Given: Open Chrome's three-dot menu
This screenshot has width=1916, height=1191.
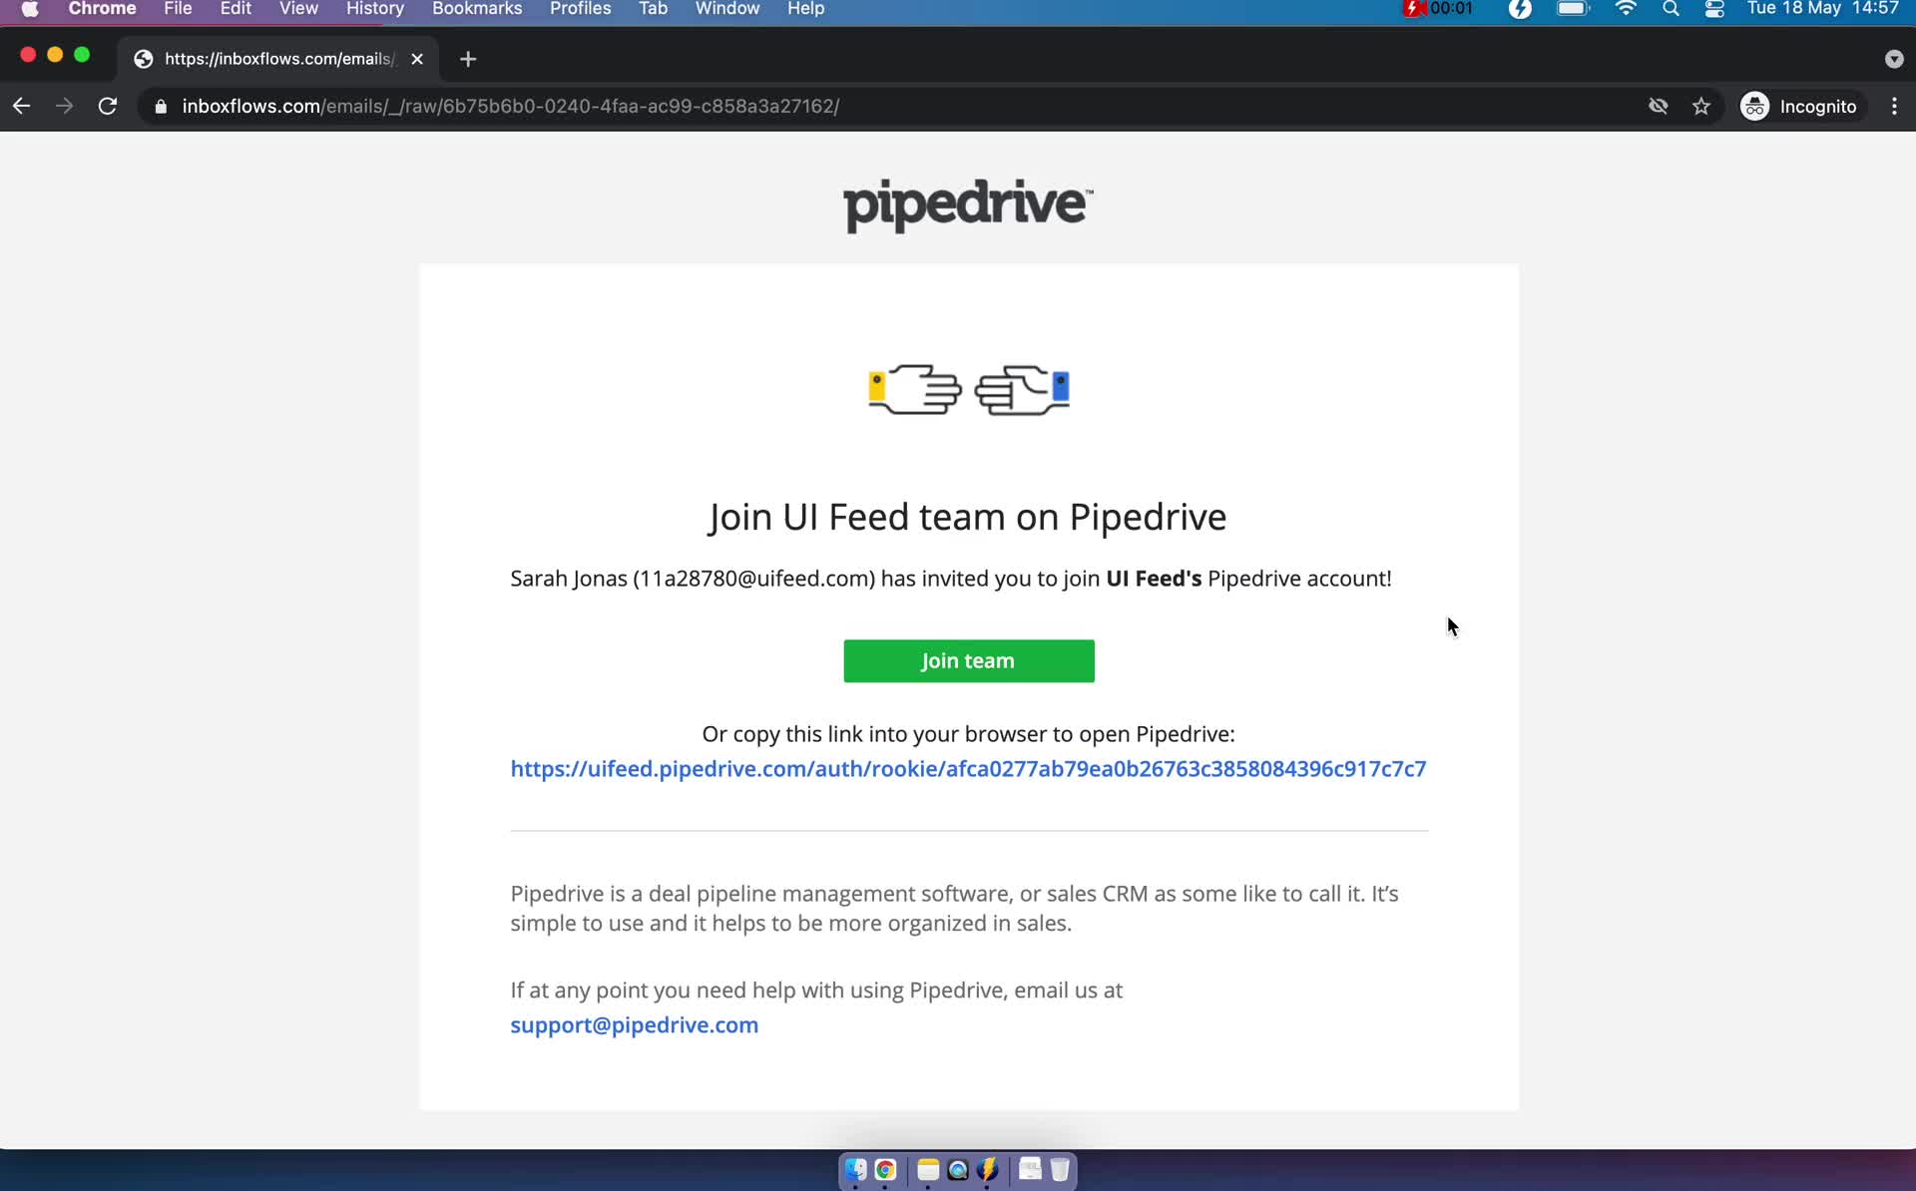Looking at the screenshot, I should (x=1894, y=106).
